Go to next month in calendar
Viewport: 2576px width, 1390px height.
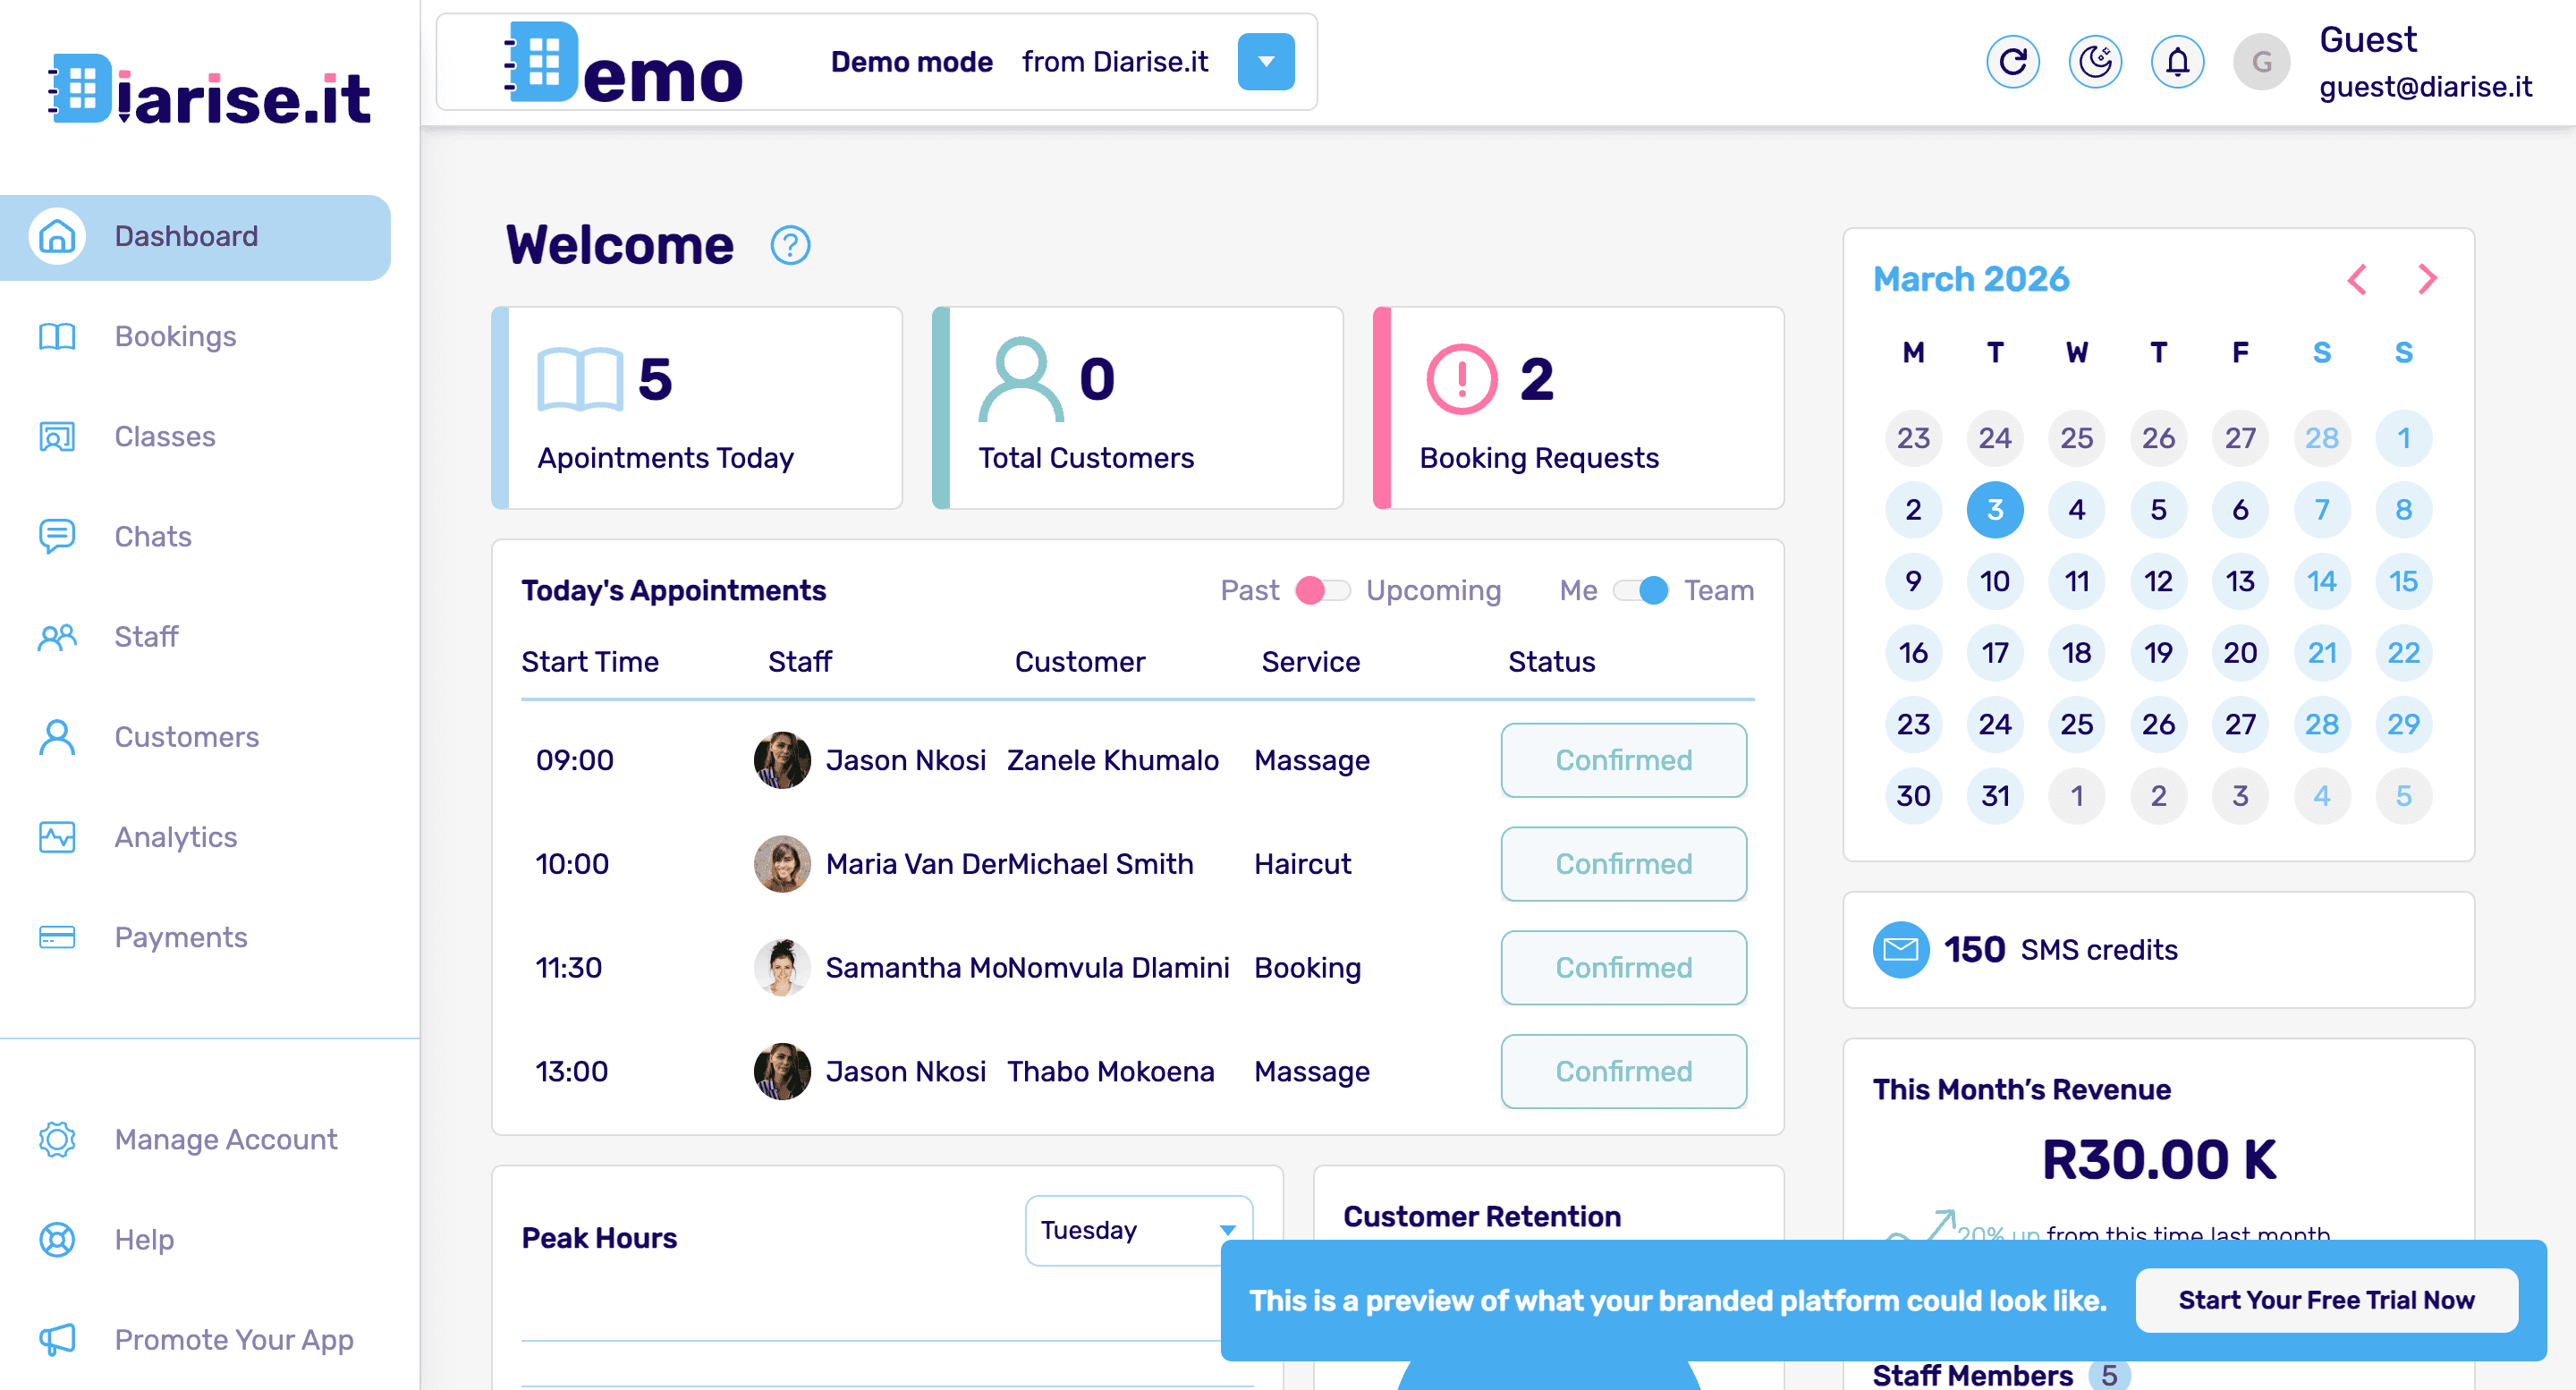[x=2427, y=279]
